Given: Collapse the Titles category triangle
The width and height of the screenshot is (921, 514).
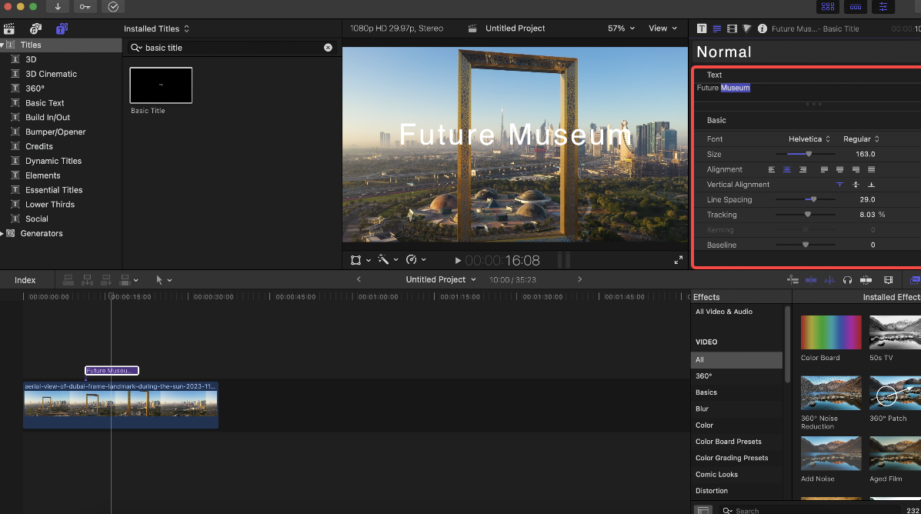Looking at the screenshot, I should point(2,45).
